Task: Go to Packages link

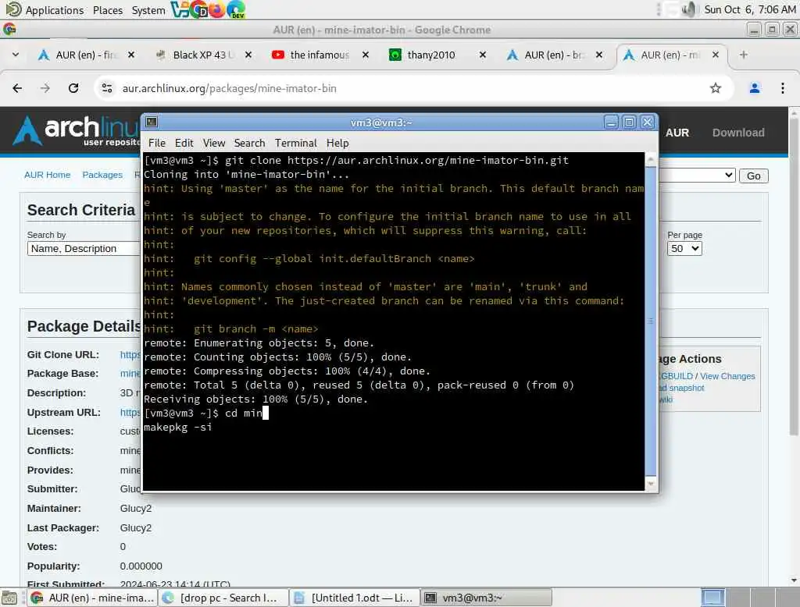Action: [102, 175]
